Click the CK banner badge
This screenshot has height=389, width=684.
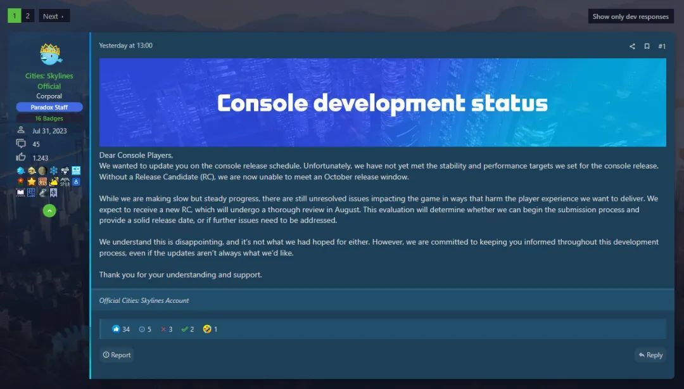[54, 193]
